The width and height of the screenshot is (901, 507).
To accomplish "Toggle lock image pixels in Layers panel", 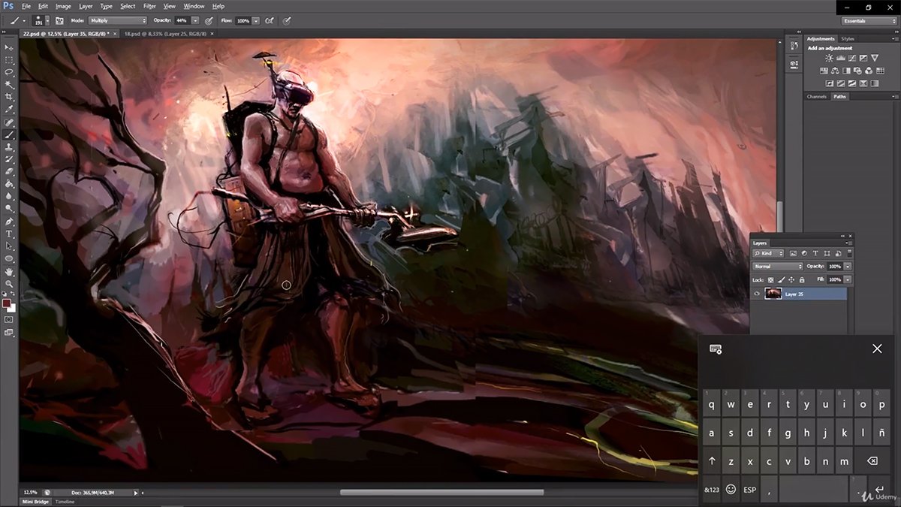I will [x=782, y=279].
